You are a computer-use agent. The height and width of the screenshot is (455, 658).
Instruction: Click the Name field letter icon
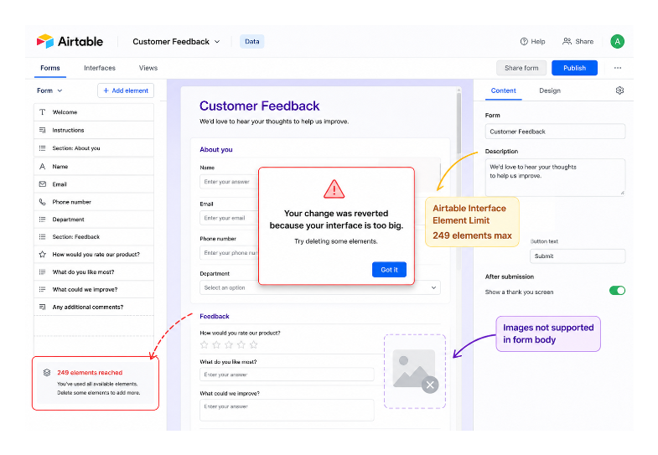[x=43, y=167]
